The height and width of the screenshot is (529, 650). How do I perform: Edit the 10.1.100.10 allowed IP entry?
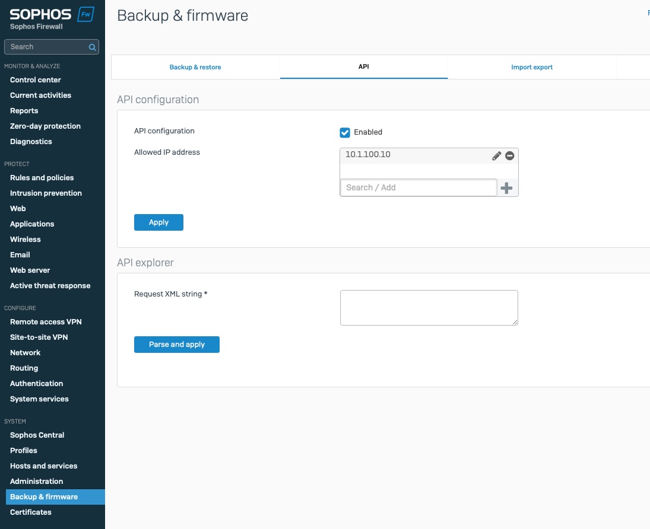pos(496,156)
